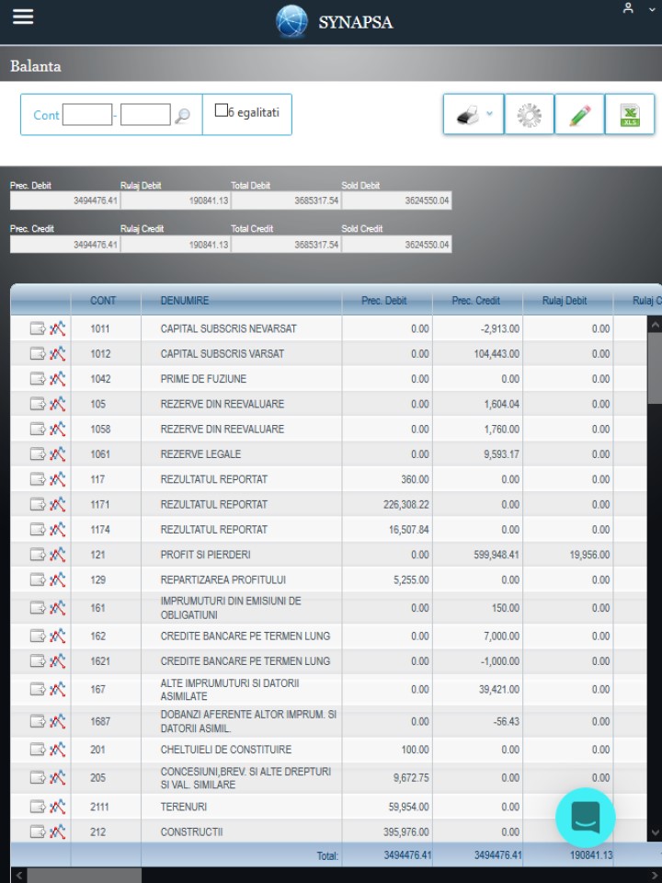Click the Total Credit summary field
The image size is (662, 883).
[286, 245]
